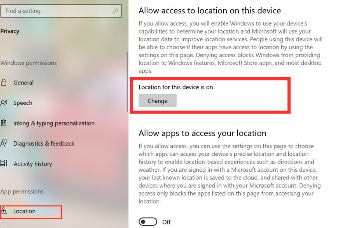Click the Speech icon in sidebar
Image resolution: width=345 pixels, height=228 pixels.
tap(4, 103)
